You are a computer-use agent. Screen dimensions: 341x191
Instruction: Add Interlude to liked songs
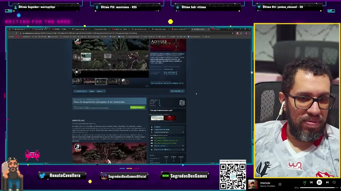click(280, 184)
